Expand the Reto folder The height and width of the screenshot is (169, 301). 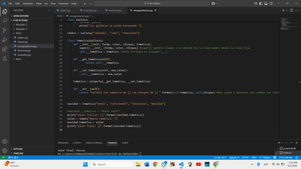click(32, 59)
